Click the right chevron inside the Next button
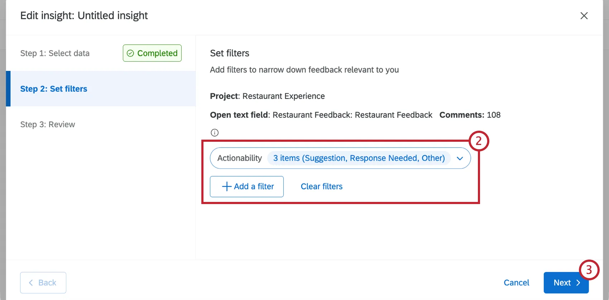 tap(578, 282)
